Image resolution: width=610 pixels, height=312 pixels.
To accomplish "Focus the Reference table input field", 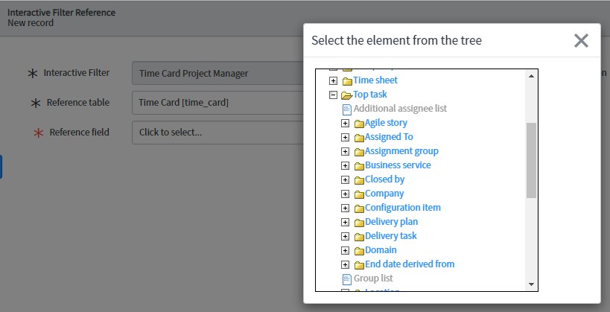I will pos(217,103).
